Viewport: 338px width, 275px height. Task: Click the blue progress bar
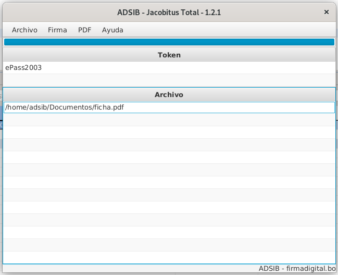(x=169, y=42)
